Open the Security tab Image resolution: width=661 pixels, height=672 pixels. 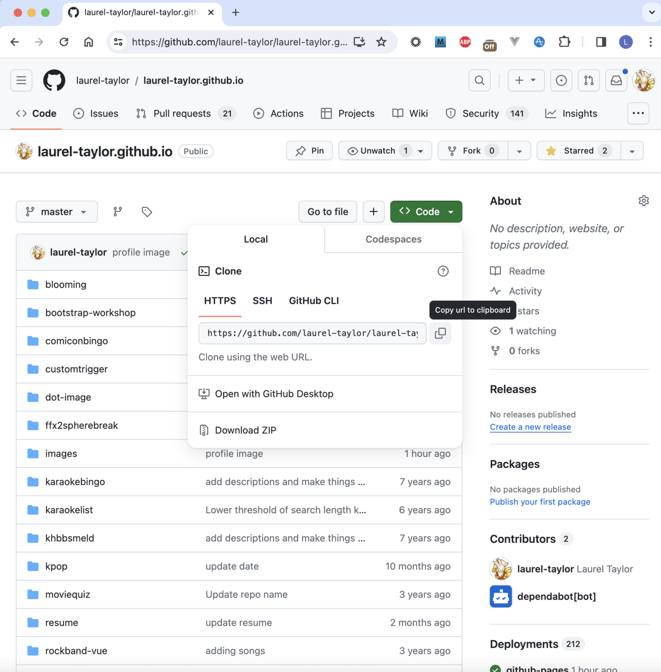487,113
